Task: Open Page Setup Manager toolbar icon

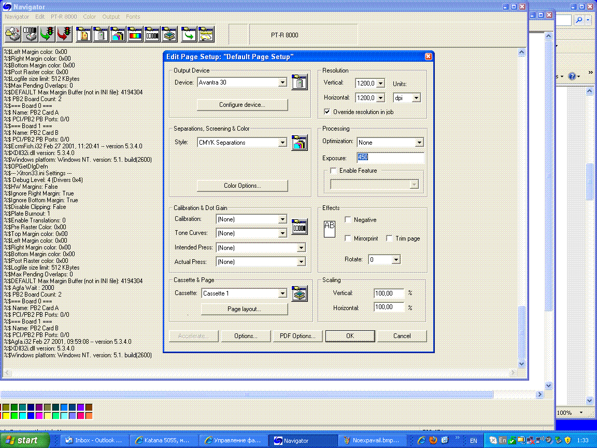Action: point(83,34)
